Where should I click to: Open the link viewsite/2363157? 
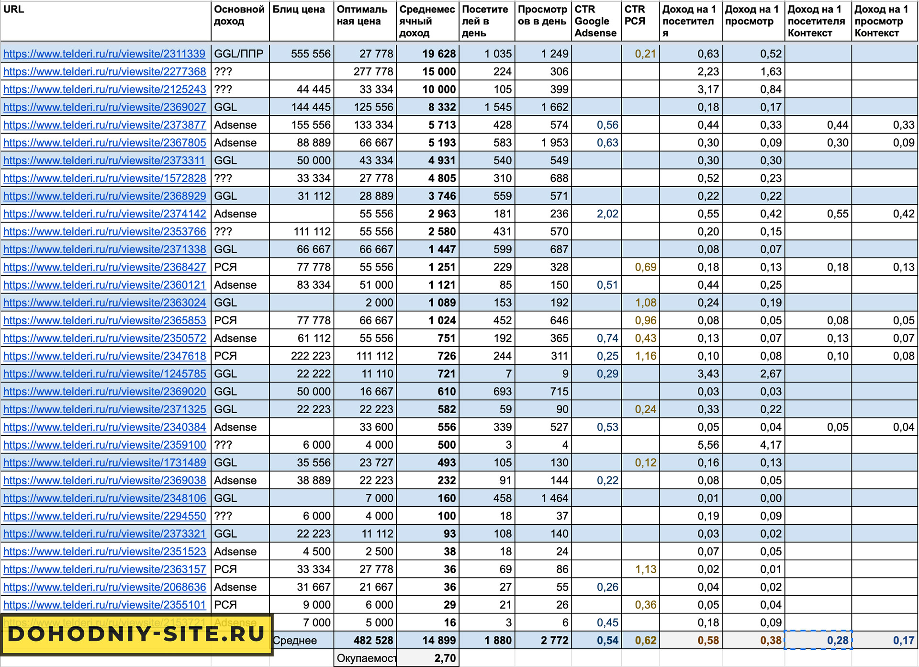coord(104,569)
